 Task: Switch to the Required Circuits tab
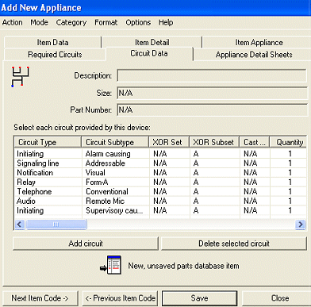(55, 55)
